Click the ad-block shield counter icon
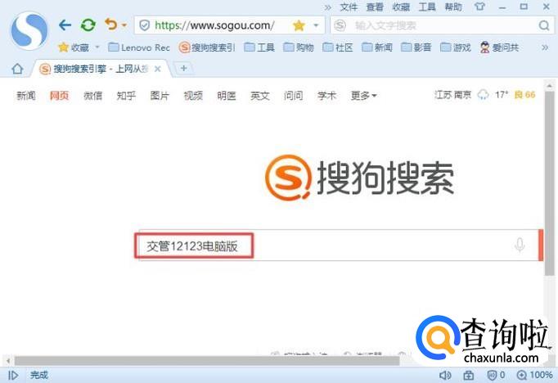 [496, 375]
